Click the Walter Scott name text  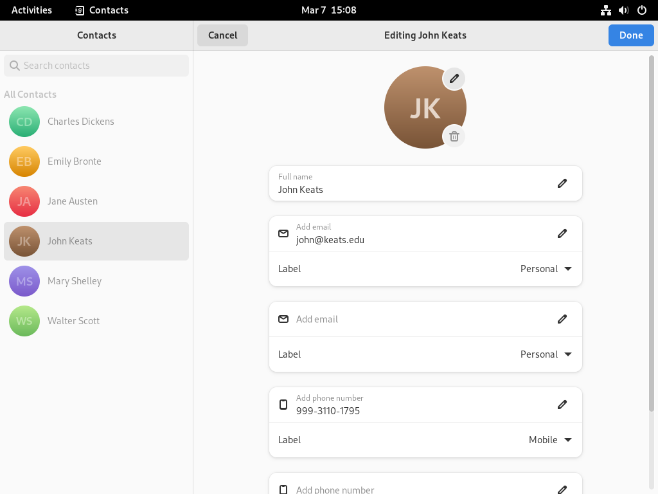click(73, 321)
